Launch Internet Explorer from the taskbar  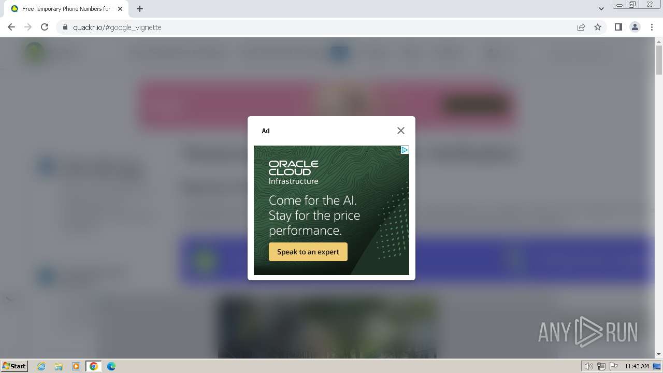click(x=41, y=366)
